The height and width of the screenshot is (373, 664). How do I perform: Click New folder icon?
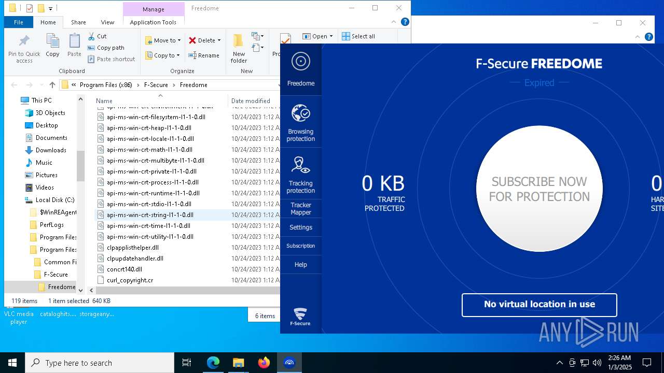pos(239,49)
